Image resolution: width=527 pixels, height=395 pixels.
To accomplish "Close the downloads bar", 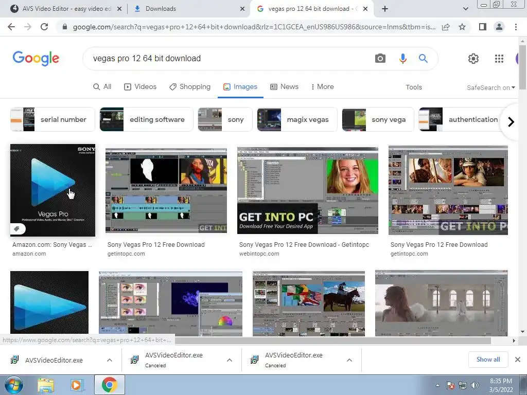I will [518, 360].
